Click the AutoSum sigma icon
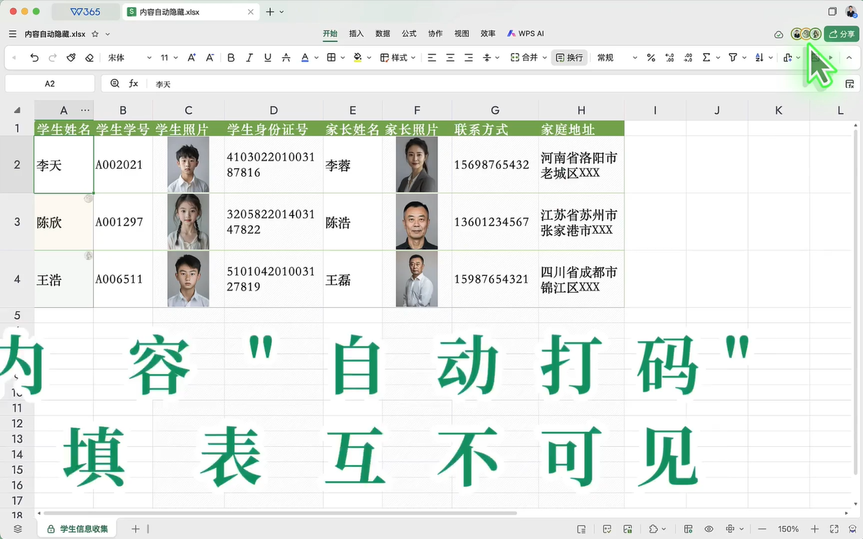 pos(706,58)
